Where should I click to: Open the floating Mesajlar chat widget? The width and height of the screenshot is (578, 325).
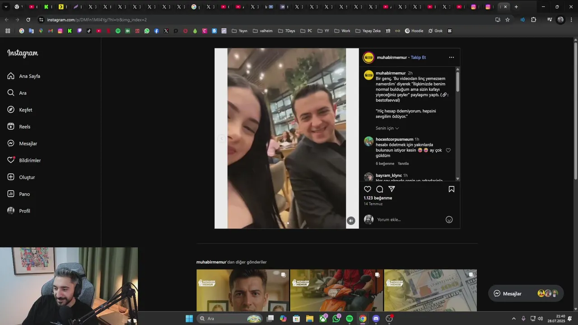tap(526, 293)
